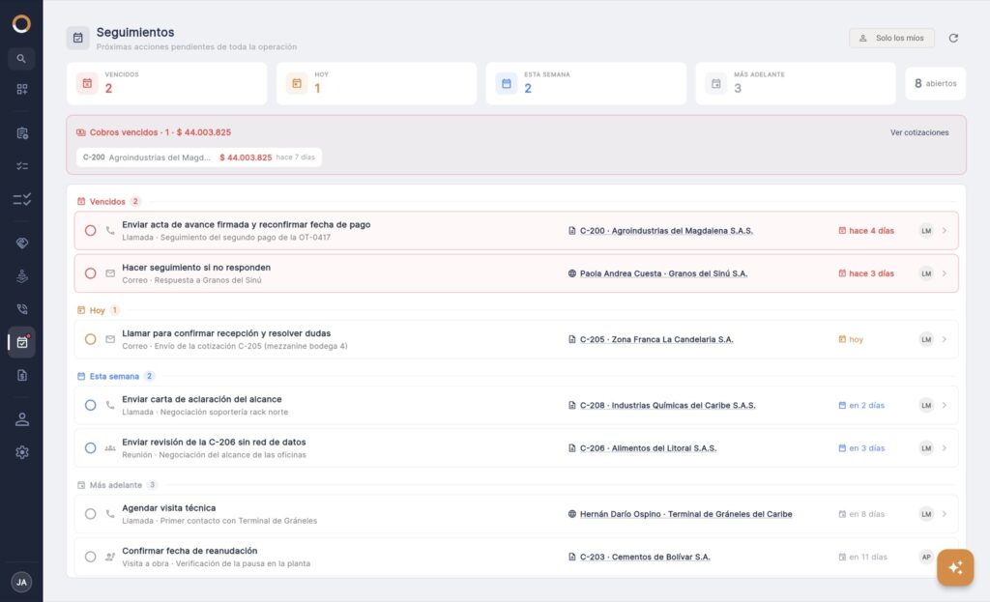Image resolution: width=990 pixels, height=602 pixels.
Task: Mark 'Hacer seguimiento si no responden' complete
Action: [90, 273]
